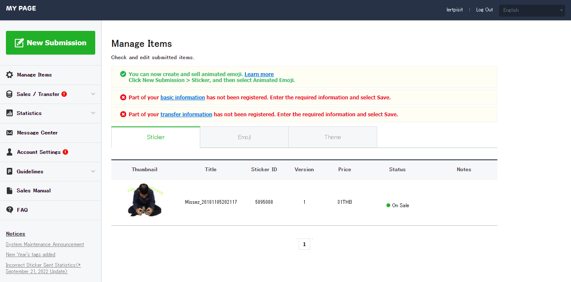The height and width of the screenshot is (282, 571).
Task: Click the Manage Items gear icon
Action: (9, 75)
